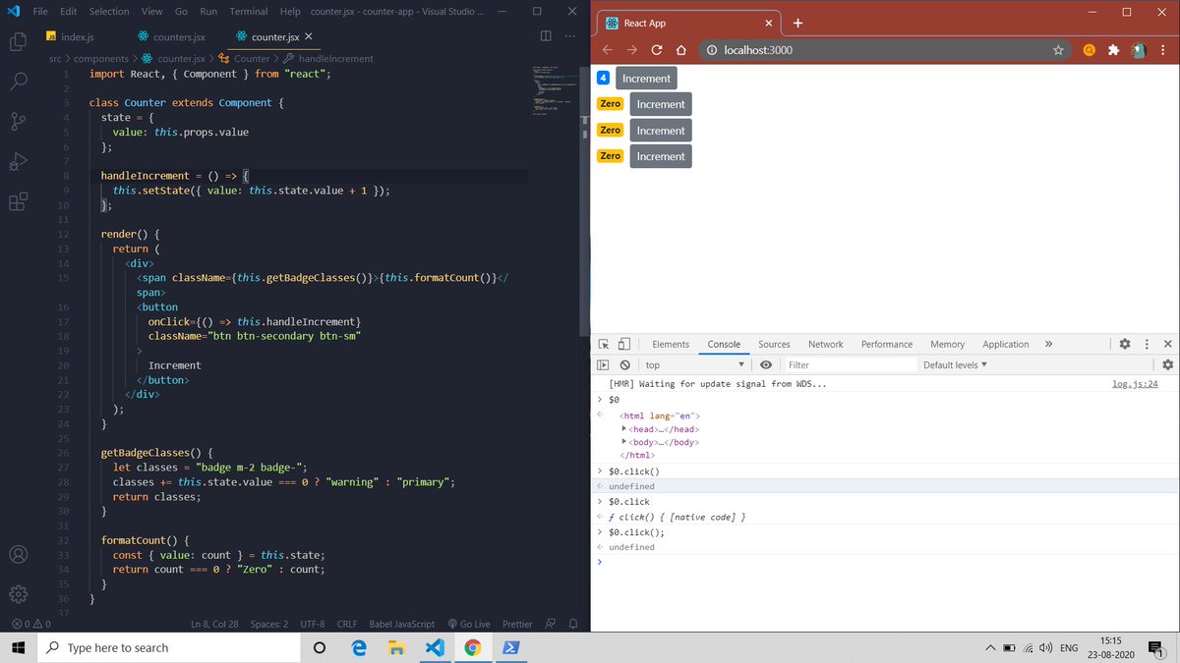Open the log.js:24 source link

click(x=1135, y=384)
